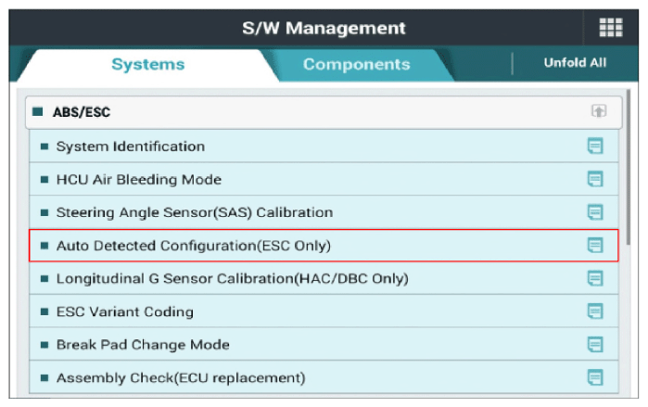Screen dimensions: 648x407
Task: Click the Unfold All button
Action: (575, 63)
